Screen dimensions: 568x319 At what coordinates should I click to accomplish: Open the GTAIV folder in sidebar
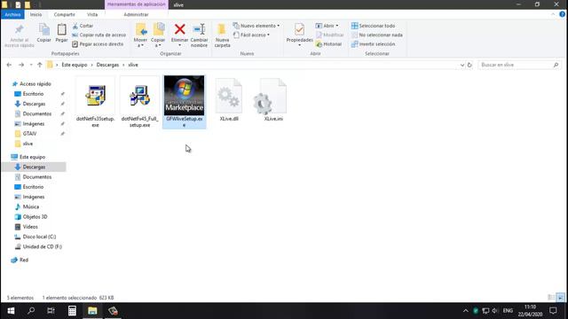(x=29, y=134)
